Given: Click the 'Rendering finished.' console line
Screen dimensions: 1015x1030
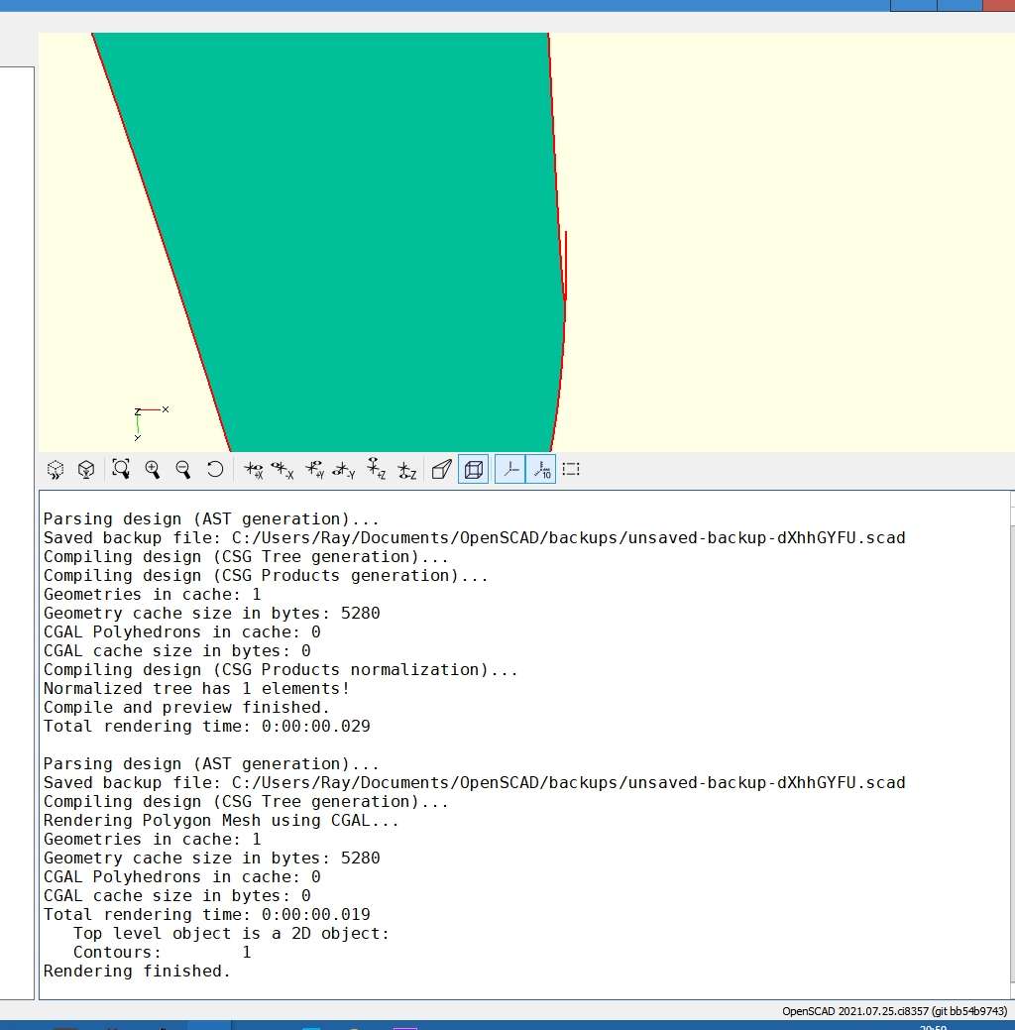Looking at the screenshot, I should coord(137,972).
